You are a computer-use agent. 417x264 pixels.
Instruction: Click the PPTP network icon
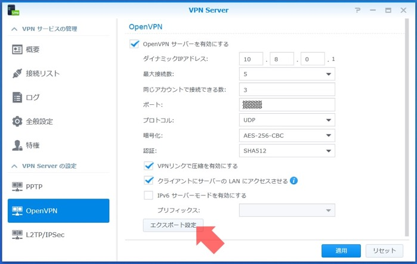tap(17, 187)
